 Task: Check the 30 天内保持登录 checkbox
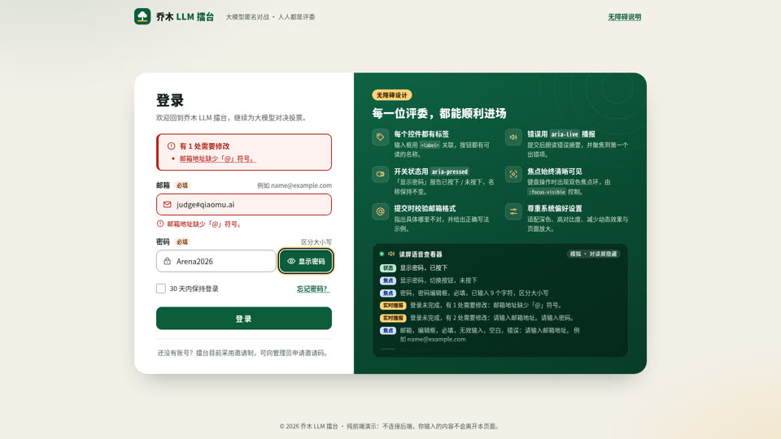pos(161,289)
